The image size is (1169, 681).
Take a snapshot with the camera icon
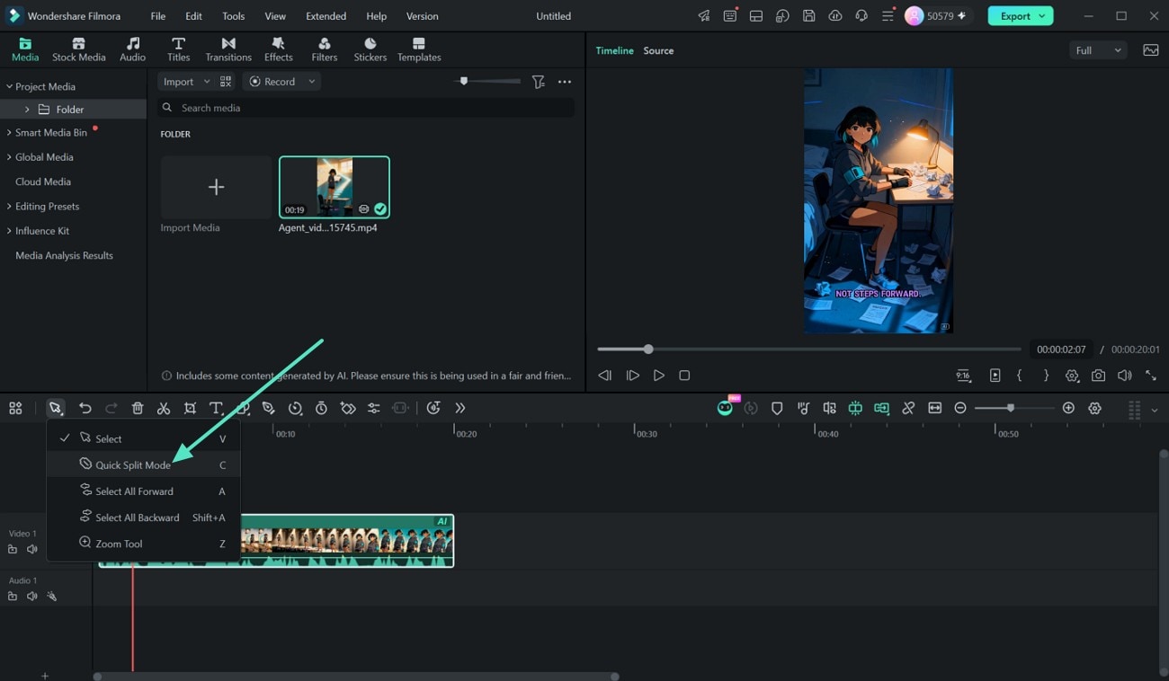[1098, 376]
